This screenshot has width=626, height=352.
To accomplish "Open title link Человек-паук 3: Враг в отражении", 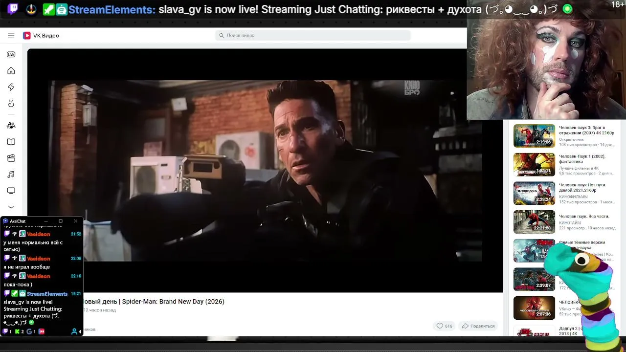I will [x=586, y=131].
